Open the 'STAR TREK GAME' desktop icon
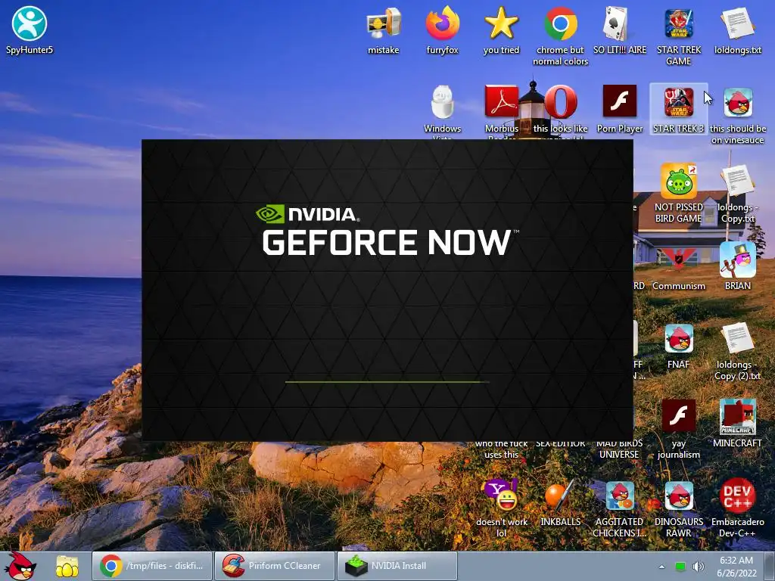The image size is (775, 581). click(x=679, y=36)
